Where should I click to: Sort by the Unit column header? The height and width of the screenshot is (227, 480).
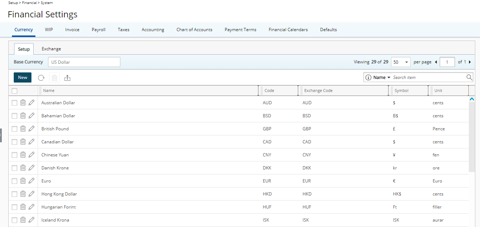tap(438, 91)
